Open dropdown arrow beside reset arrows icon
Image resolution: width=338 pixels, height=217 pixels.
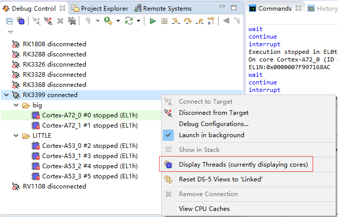pyautogui.click(x=139, y=21)
